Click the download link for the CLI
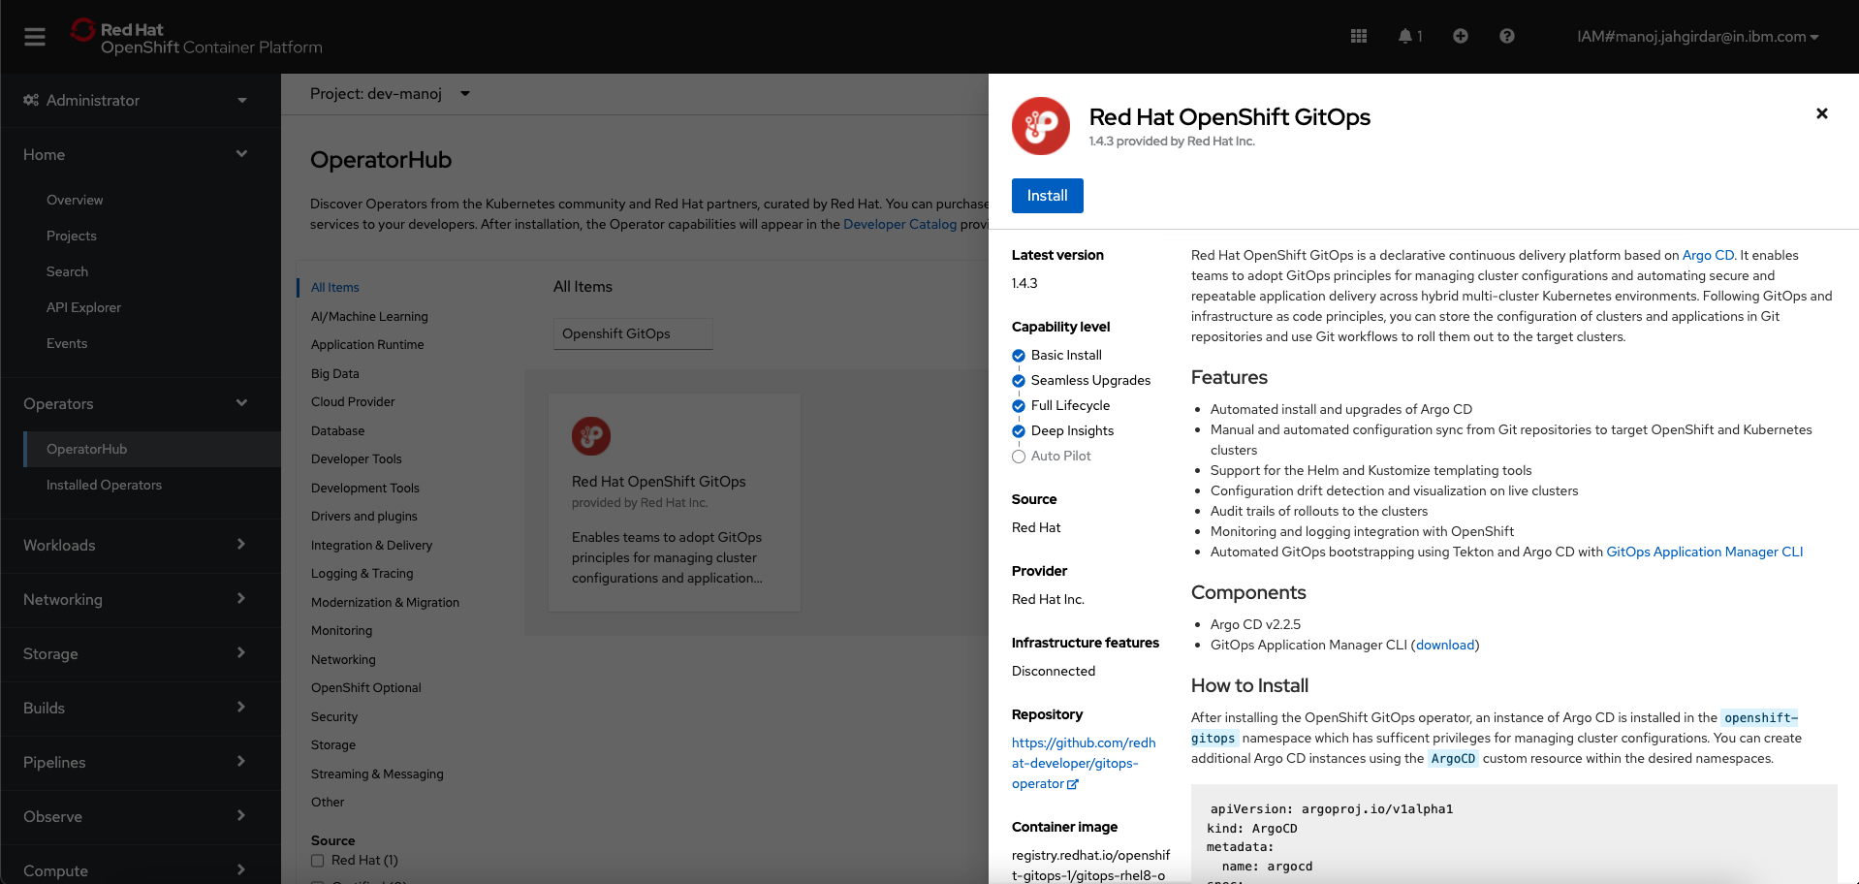The width and height of the screenshot is (1859, 884). 1445,645
